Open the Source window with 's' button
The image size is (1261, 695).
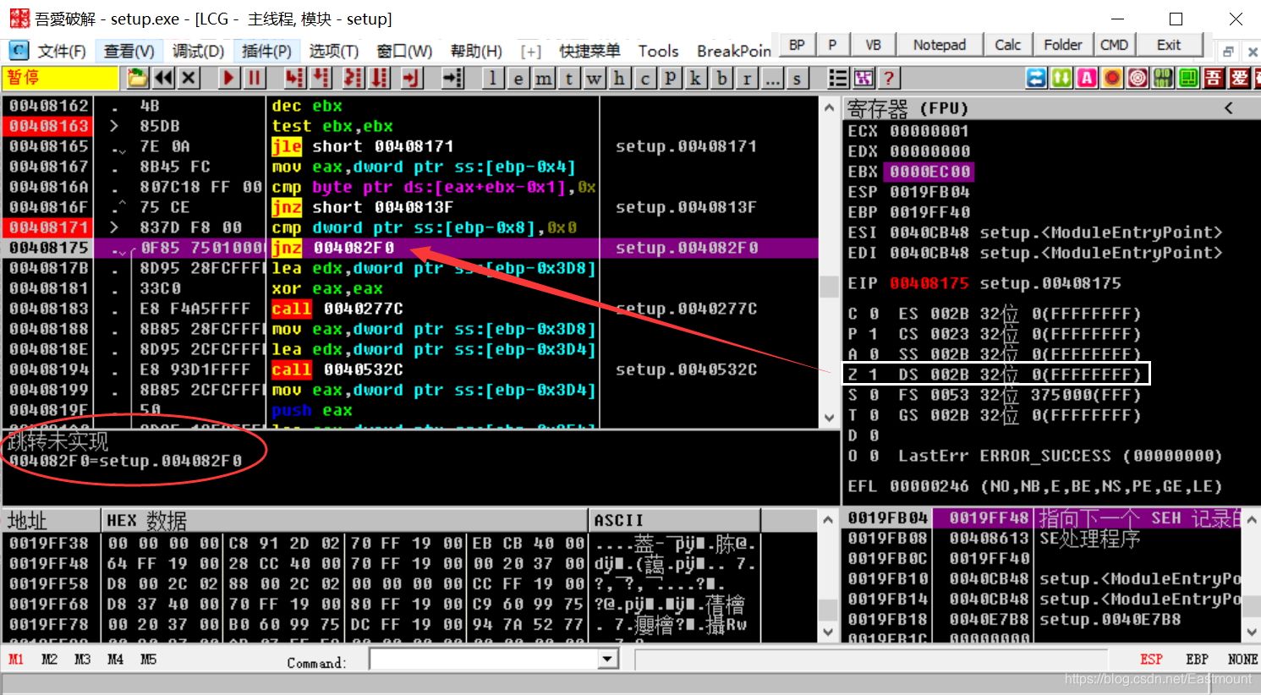797,79
